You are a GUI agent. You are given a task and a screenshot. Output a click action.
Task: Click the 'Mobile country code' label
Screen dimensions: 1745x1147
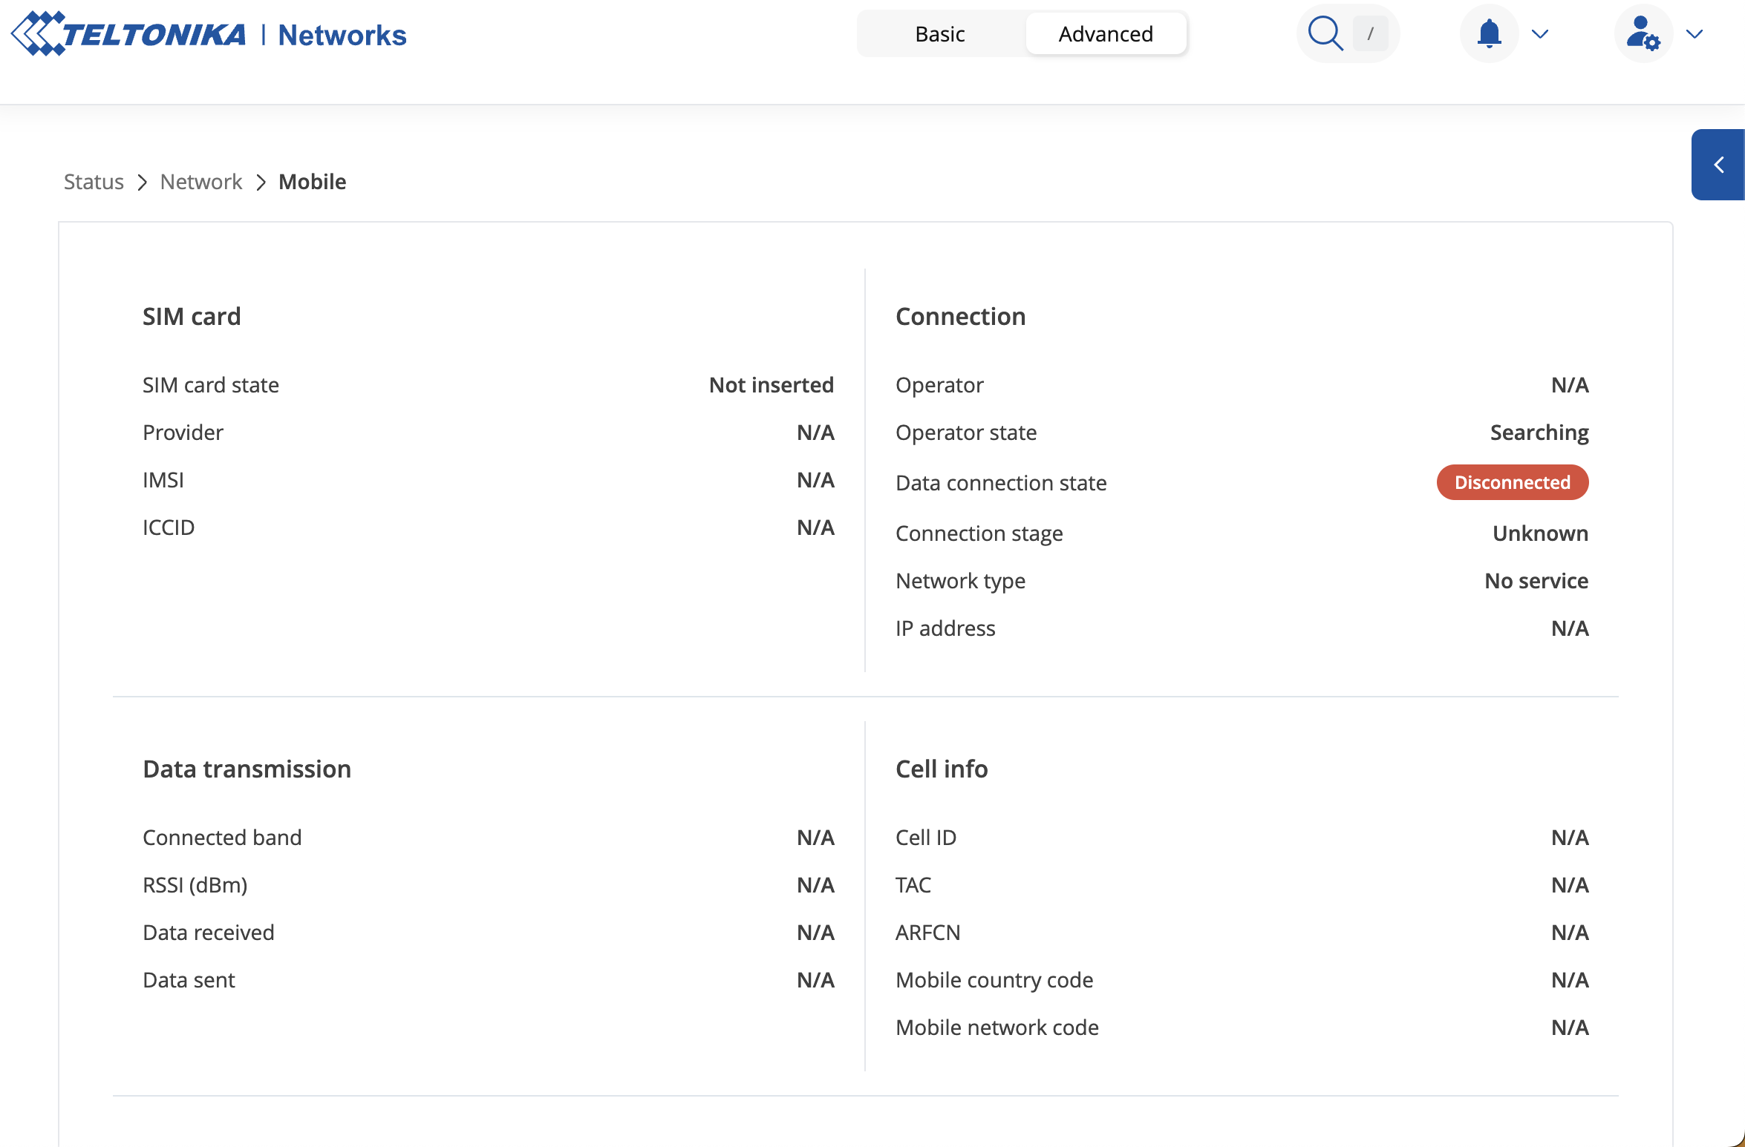point(994,980)
